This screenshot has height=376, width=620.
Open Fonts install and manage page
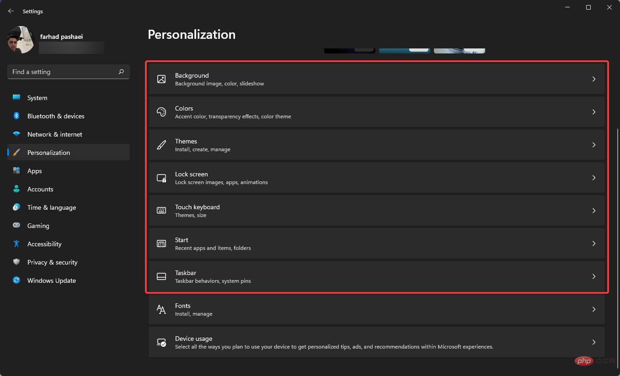point(377,309)
